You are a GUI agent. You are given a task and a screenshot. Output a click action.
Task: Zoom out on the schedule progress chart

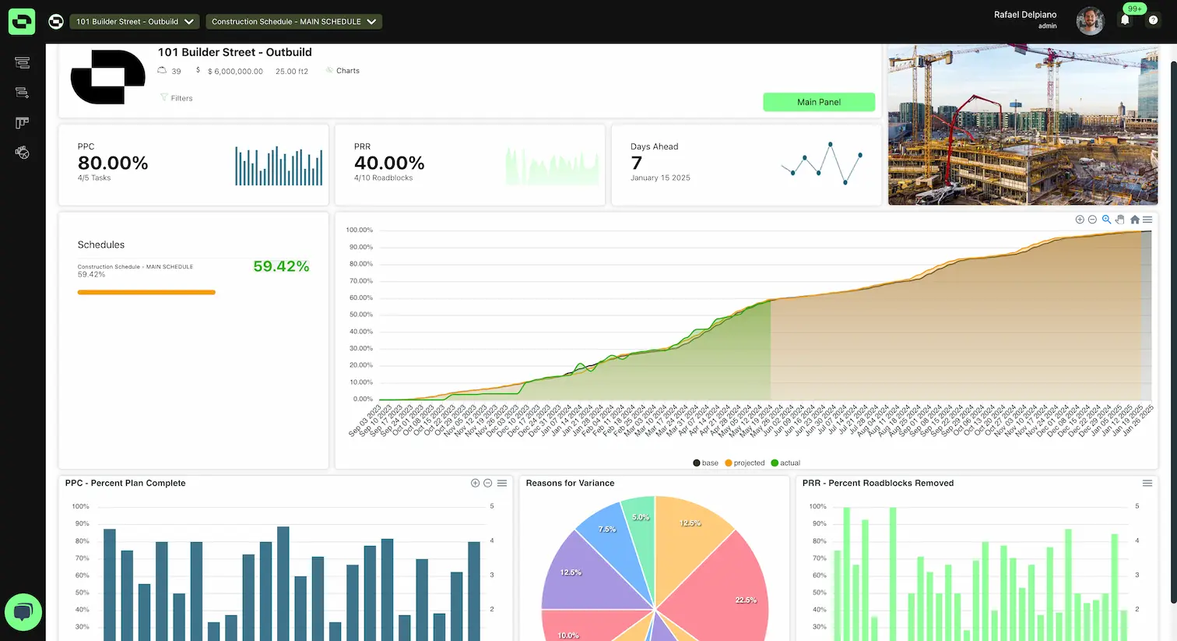tap(1092, 220)
